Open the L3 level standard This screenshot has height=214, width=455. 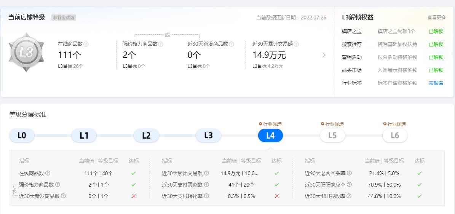(208, 136)
